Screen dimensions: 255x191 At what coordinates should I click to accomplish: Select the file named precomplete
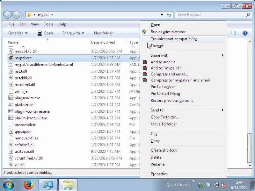tap(25, 125)
